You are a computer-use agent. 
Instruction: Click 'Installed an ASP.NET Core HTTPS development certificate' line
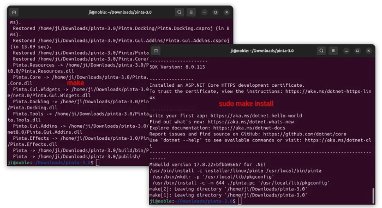click(x=227, y=85)
